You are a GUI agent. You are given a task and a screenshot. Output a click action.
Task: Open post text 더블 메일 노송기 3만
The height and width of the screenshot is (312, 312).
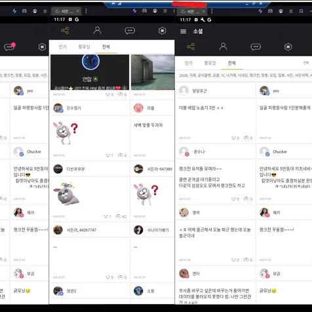point(201,107)
